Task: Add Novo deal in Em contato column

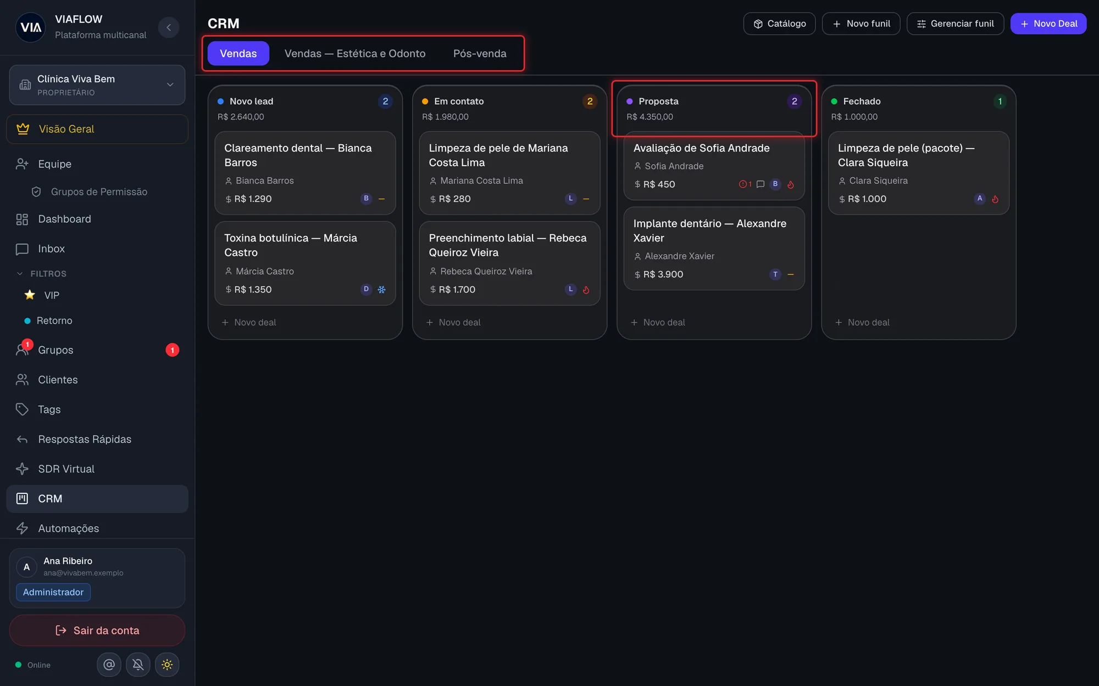Action: click(x=453, y=322)
